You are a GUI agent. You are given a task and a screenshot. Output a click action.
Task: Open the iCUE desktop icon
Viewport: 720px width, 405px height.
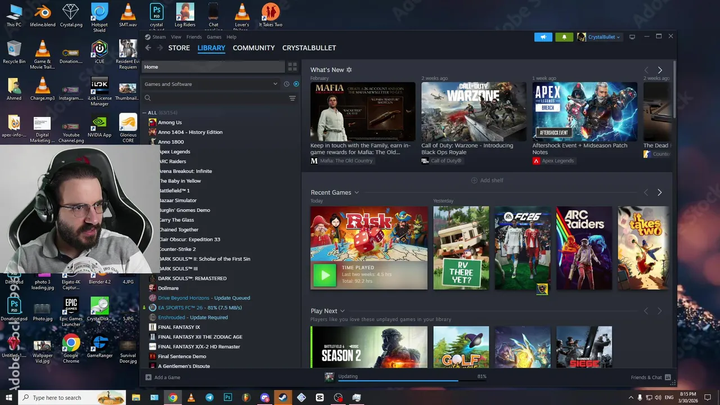point(100,52)
